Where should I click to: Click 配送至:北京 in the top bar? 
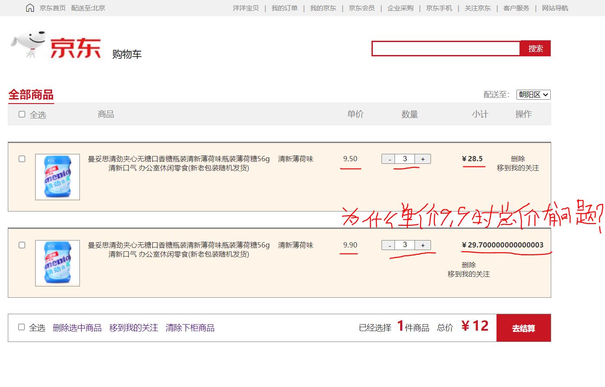pyautogui.click(x=88, y=8)
